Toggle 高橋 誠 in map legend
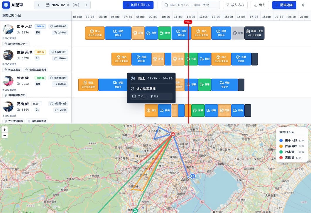 tap(290, 158)
